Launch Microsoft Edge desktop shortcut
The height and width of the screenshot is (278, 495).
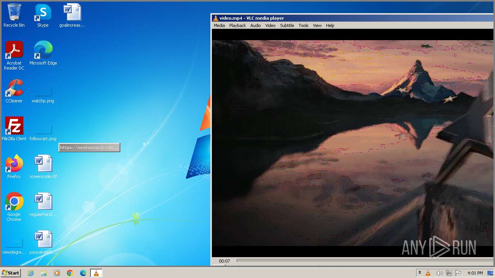click(x=43, y=53)
